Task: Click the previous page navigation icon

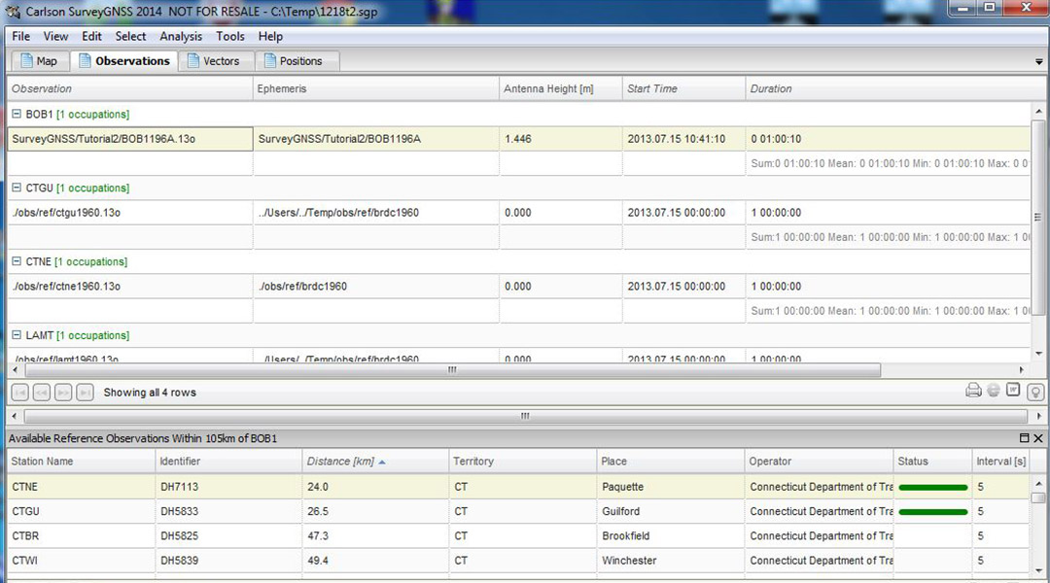Action: click(41, 393)
